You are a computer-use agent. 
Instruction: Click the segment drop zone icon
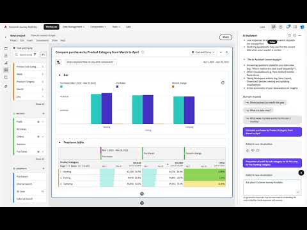coord(59,62)
